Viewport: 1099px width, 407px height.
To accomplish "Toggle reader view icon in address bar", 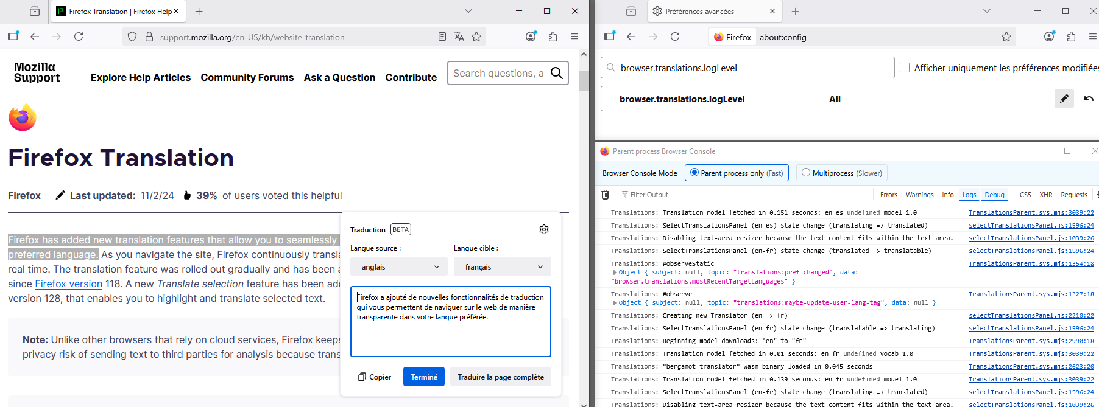I will click(442, 37).
